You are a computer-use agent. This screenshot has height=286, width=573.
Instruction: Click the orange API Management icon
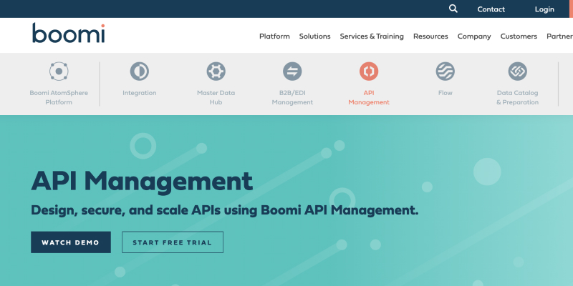tap(369, 71)
